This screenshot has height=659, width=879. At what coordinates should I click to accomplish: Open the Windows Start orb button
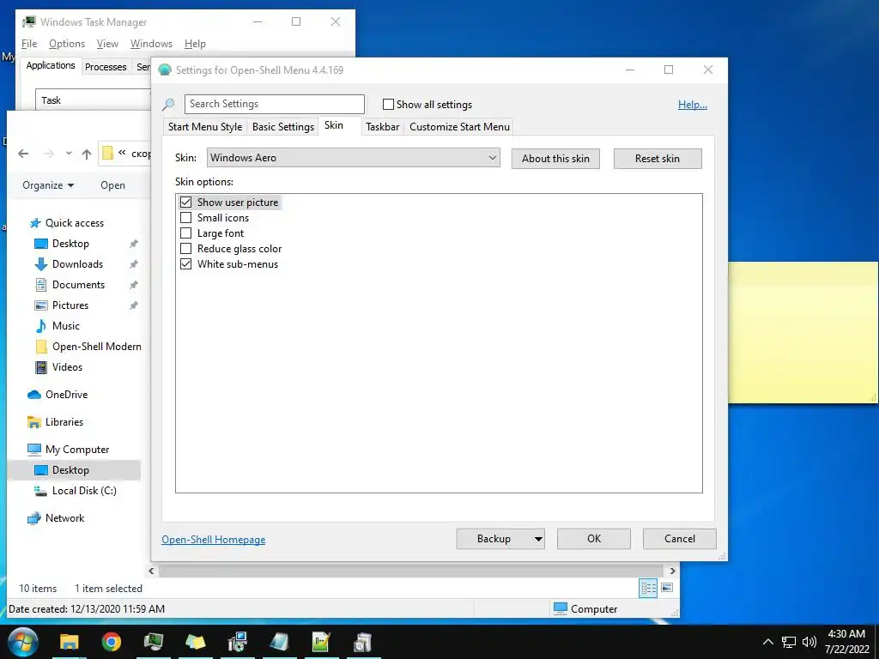pos(22,642)
